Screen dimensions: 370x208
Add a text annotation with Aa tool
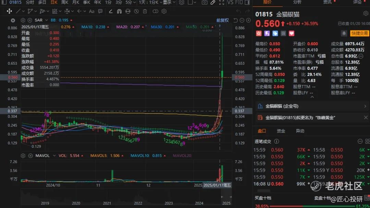91,11
